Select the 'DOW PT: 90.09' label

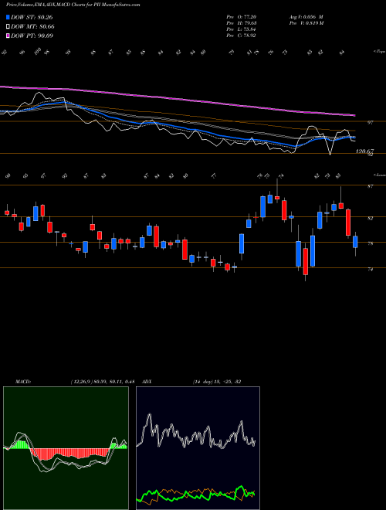[x=32, y=36]
